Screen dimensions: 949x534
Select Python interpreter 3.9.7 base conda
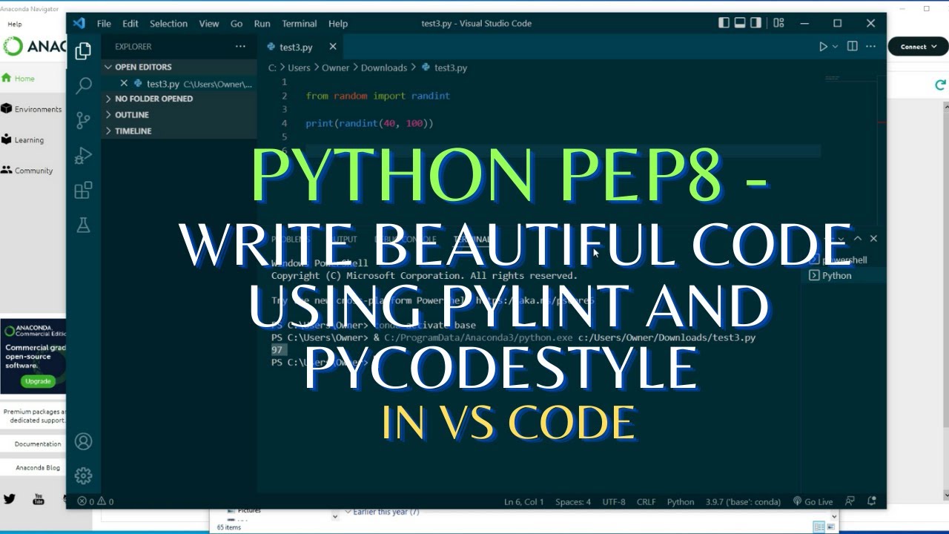[x=741, y=501]
